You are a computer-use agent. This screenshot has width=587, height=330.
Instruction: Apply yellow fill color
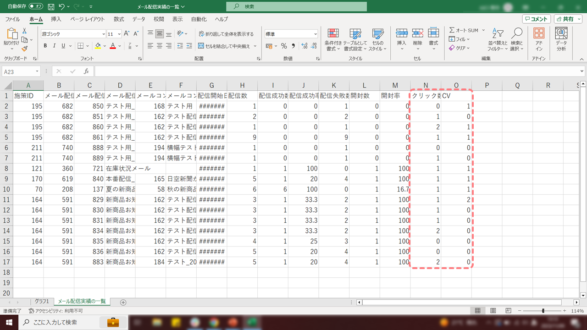98,46
